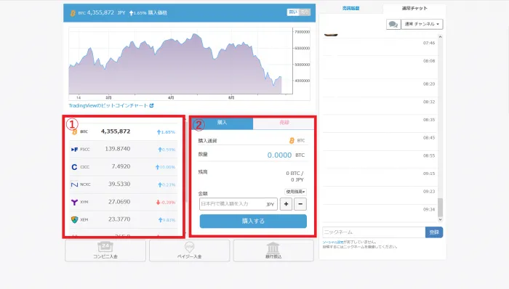Switch to the 売却 tab
Viewport: 509px width, 289px height.
(284, 123)
